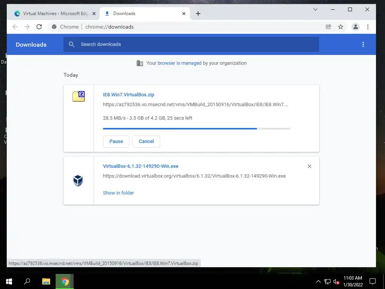Pause the IE8.Win7.VirtualBox.zip download
Screen dimensions: 385x289
[116, 141]
